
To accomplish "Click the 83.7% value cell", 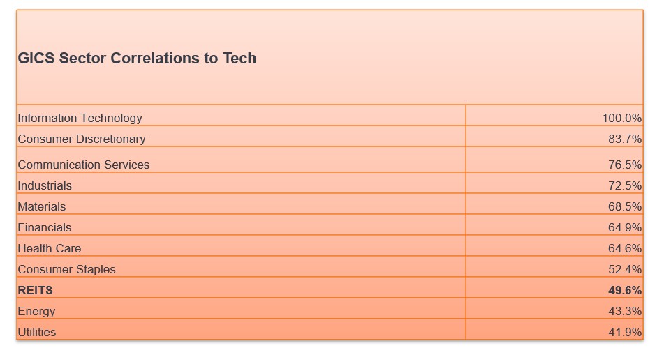I will click(624, 139).
